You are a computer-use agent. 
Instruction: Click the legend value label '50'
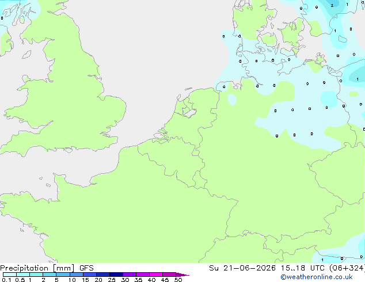pos(178,280)
